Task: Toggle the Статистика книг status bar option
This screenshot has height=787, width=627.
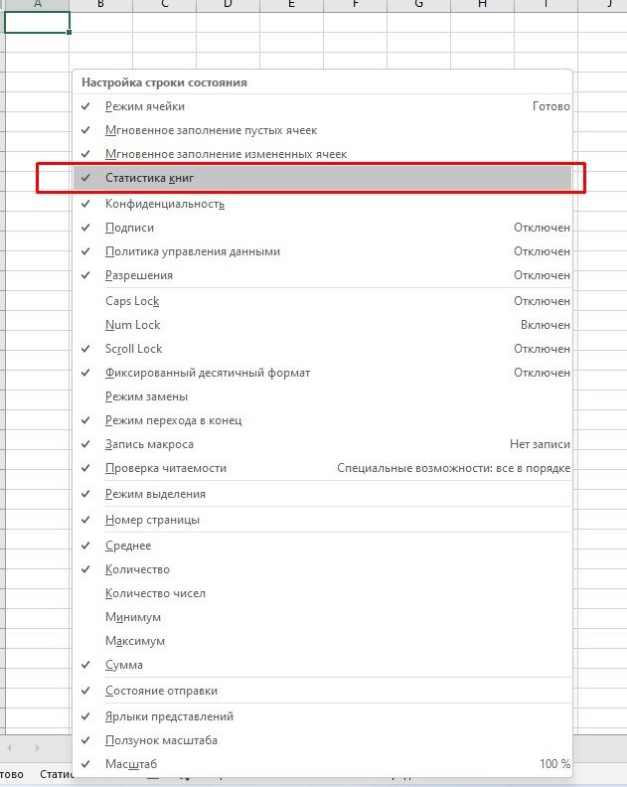Action: [322, 178]
